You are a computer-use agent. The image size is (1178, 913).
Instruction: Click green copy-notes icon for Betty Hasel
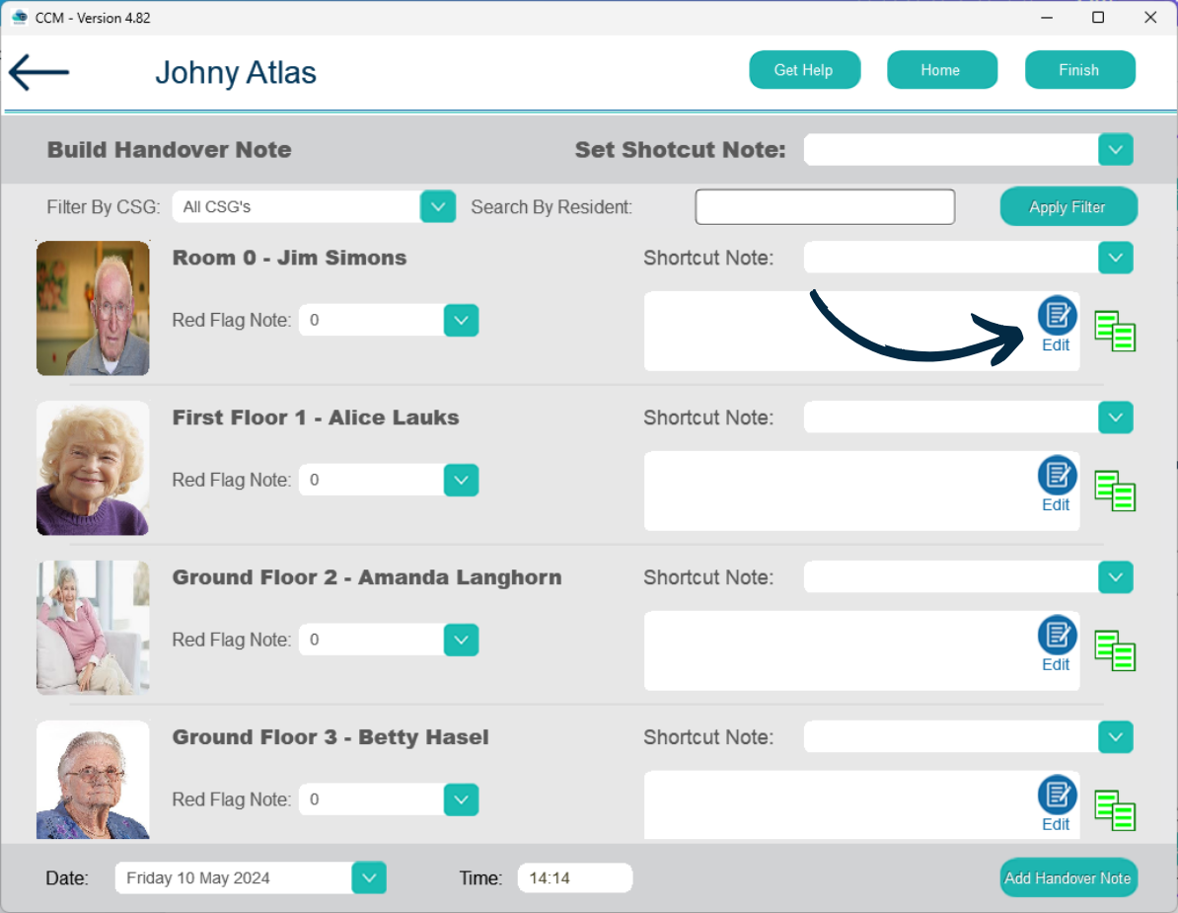[1115, 810]
